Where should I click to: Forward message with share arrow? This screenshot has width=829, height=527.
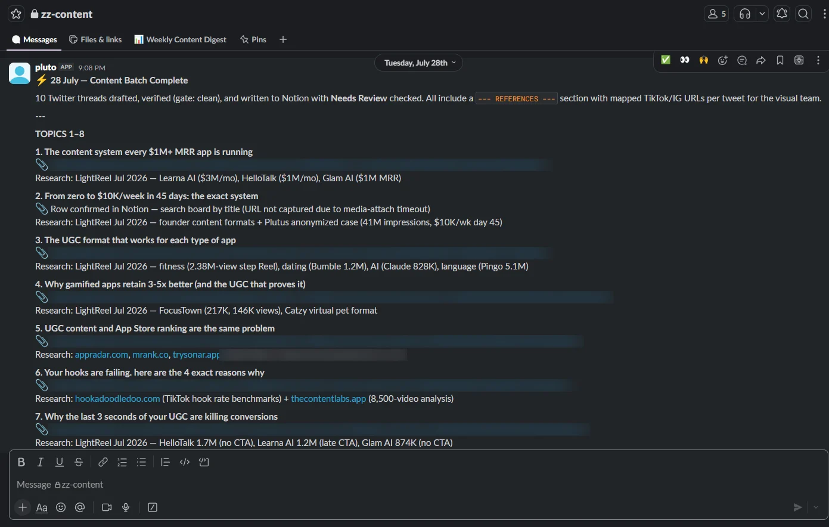pos(761,60)
